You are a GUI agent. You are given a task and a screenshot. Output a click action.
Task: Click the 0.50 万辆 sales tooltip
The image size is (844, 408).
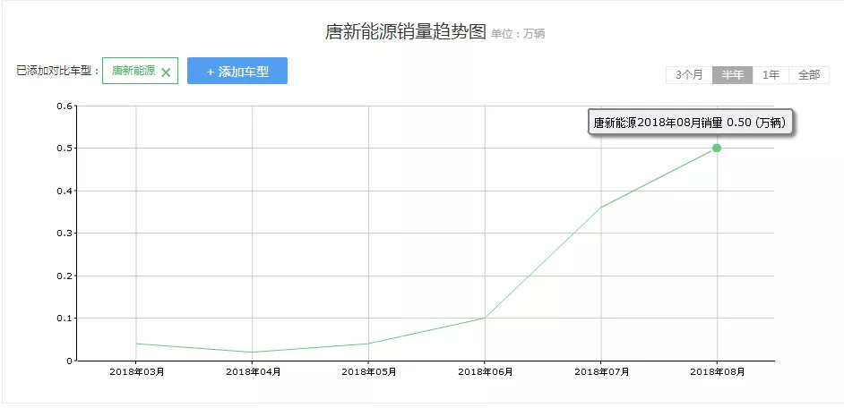[692, 123]
